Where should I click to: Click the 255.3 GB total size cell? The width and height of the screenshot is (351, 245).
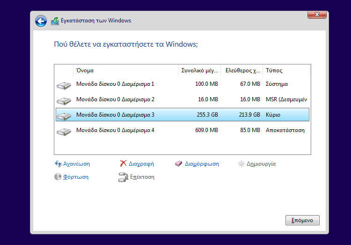207,115
